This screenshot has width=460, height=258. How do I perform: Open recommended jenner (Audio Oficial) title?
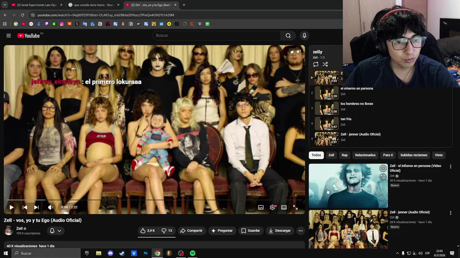coord(410,212)
